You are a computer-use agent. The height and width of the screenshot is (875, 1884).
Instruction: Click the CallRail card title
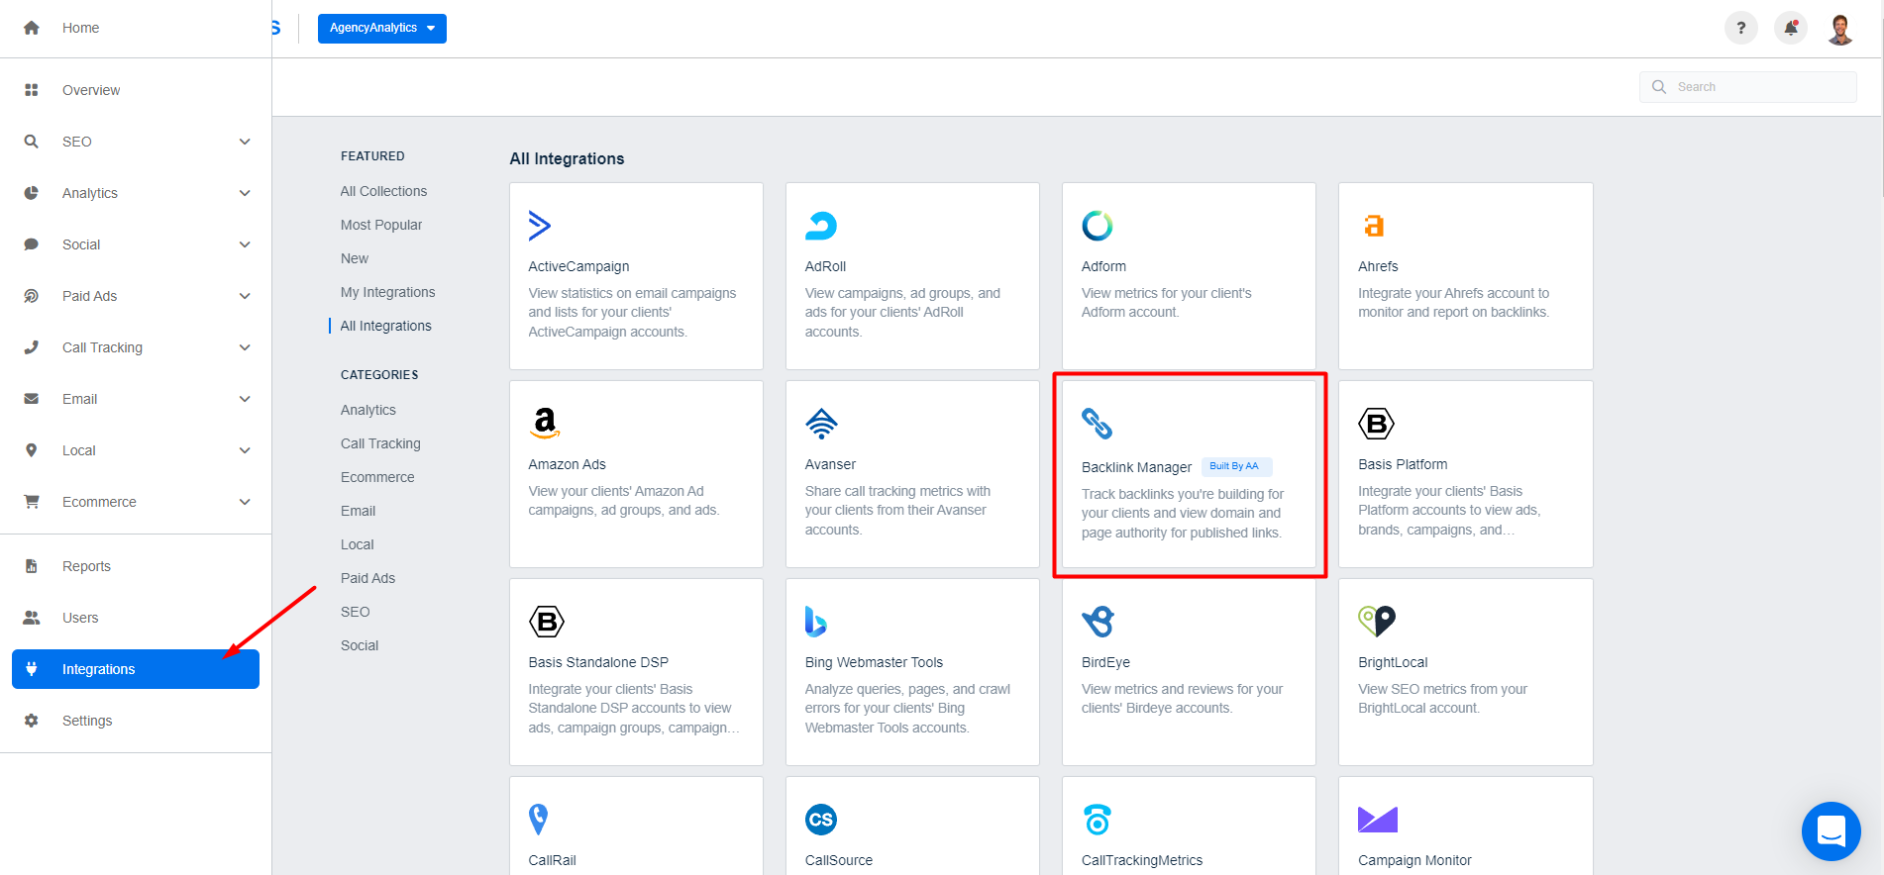552,860
